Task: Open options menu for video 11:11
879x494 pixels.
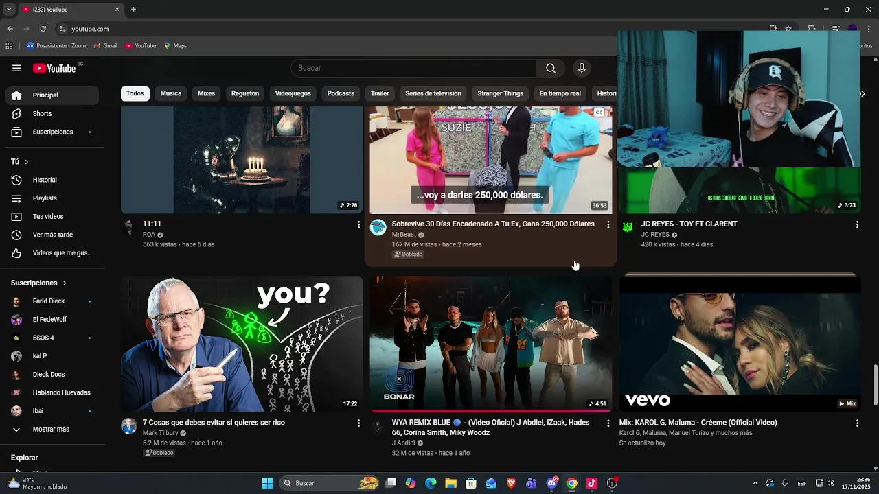Action: (358, 224)
